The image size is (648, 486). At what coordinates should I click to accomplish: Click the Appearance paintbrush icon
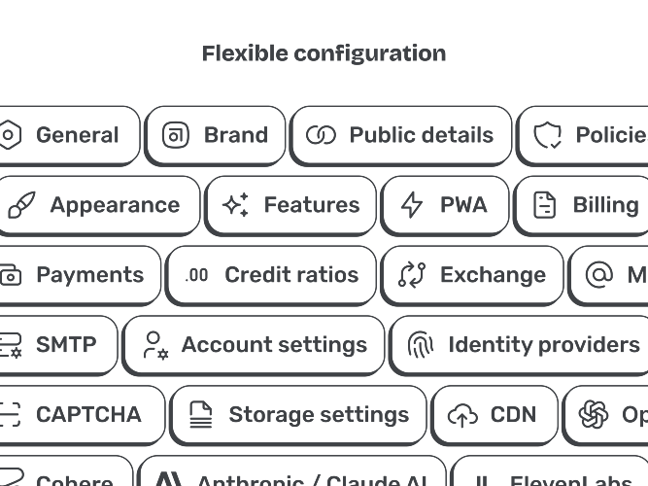[x=20, y=205]
